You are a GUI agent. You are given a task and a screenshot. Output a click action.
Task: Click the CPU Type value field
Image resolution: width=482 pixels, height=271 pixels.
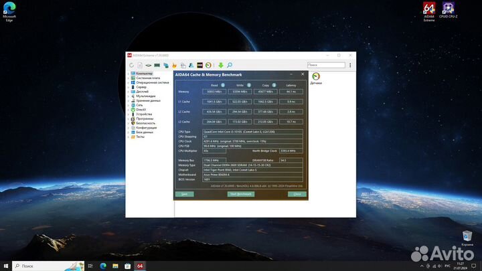tap(252, 132)
